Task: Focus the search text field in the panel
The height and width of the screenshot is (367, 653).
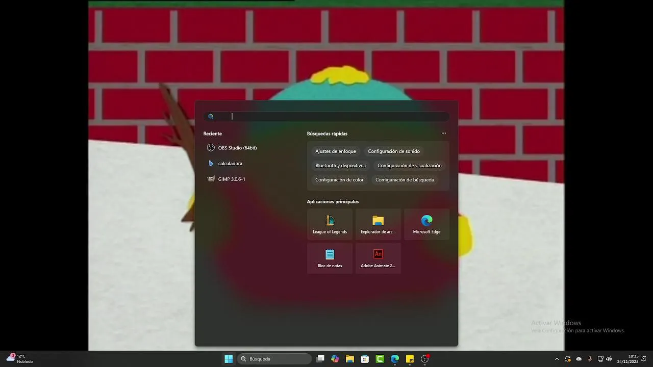Action: pos(326,116)
